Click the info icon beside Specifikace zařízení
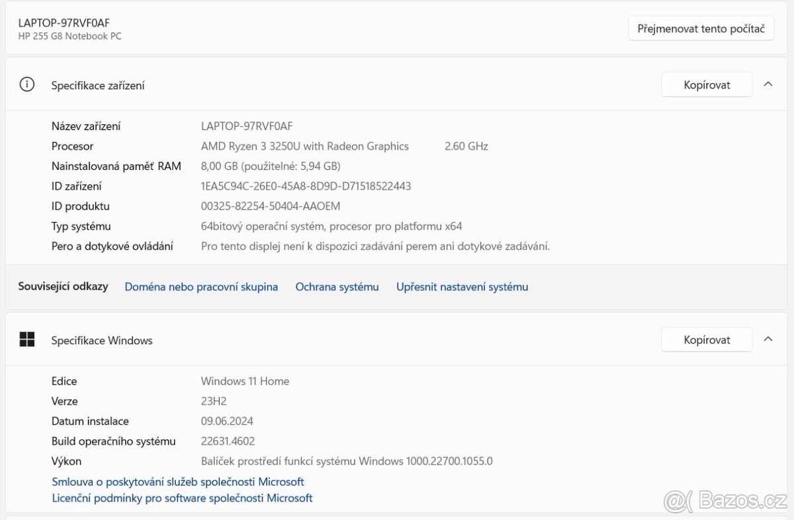Image resolution: width=794 pixels, height=520 pixels. click(27, 85)
